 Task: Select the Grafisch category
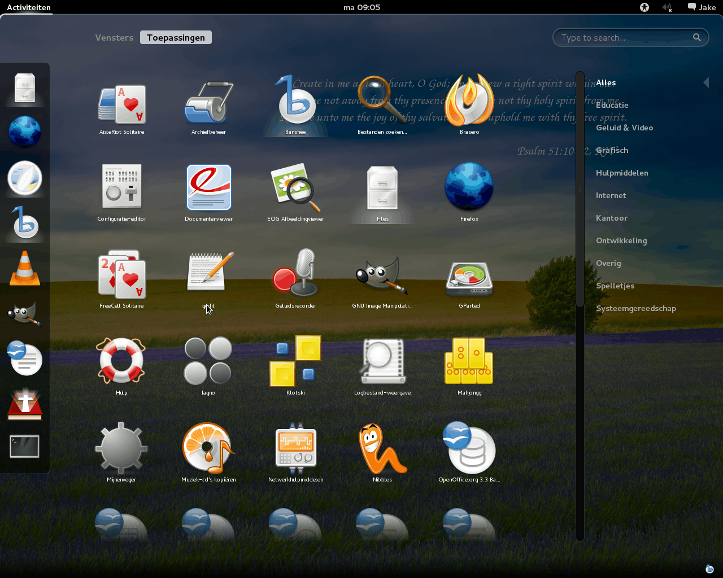[x=612, y=150]
